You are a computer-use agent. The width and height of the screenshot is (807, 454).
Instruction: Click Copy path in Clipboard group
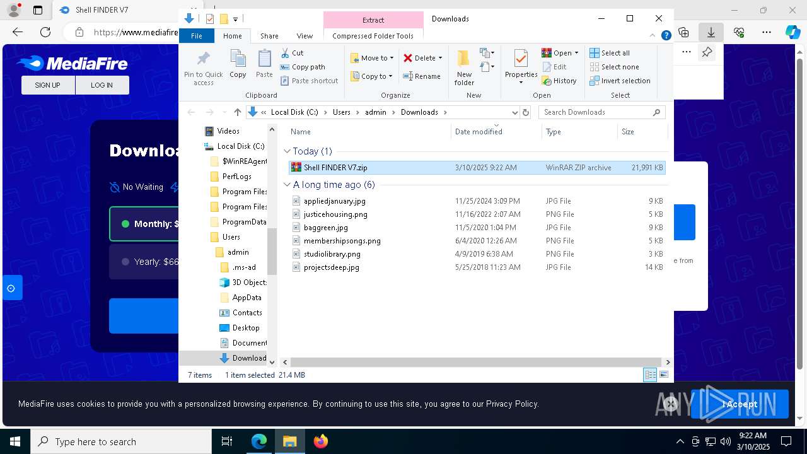303,67
